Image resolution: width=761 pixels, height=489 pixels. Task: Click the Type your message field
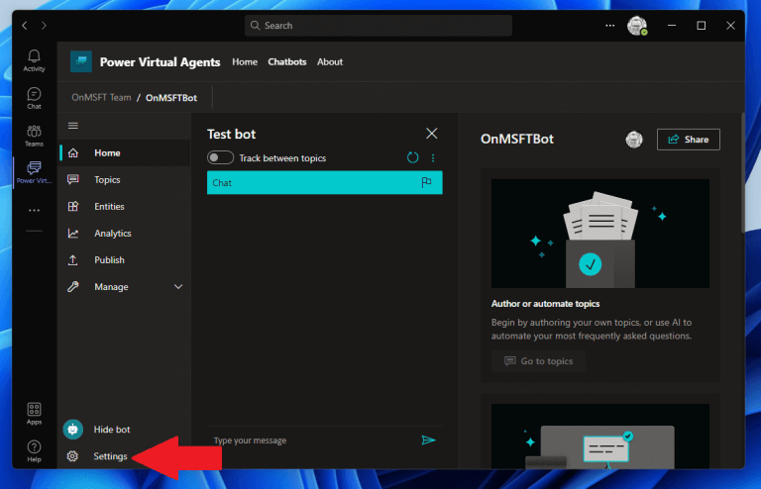313,440
